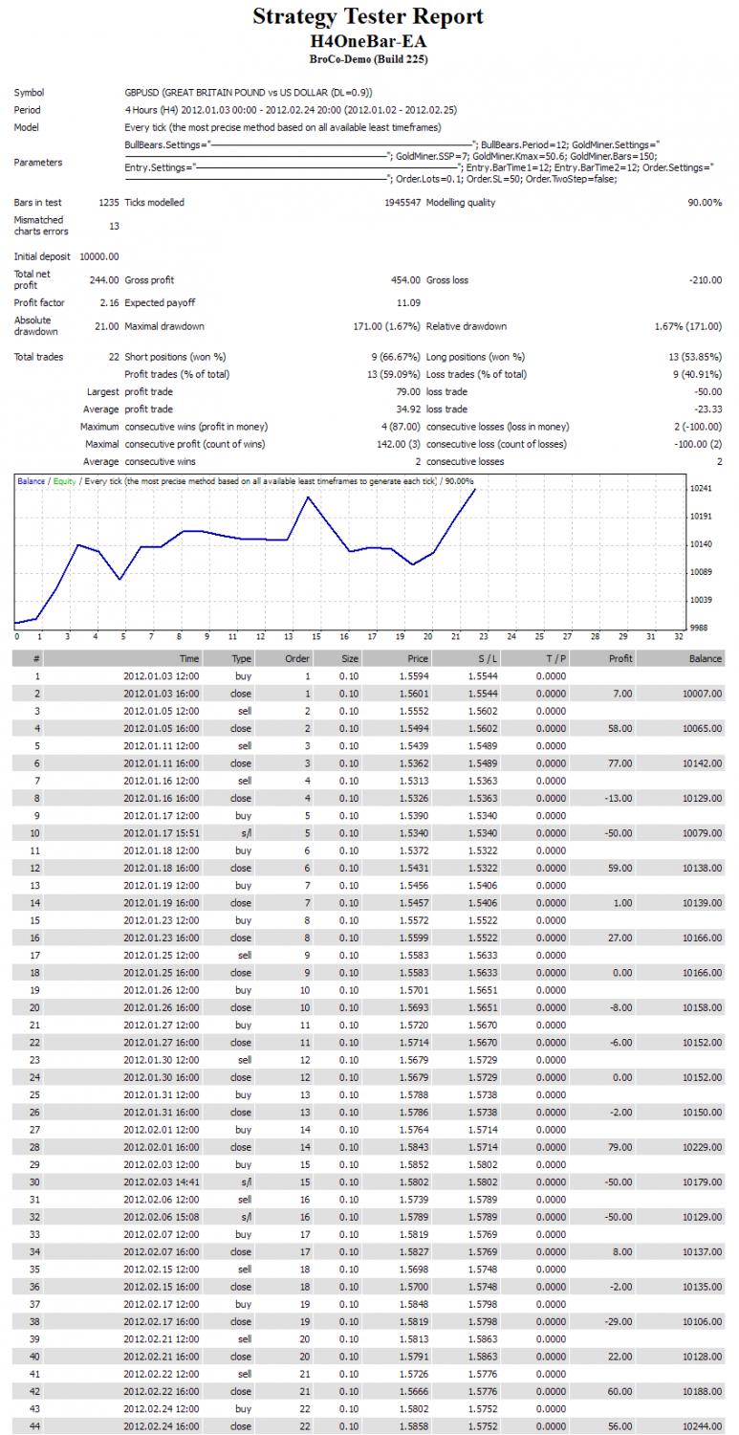The image size is (739, 1435).
Task: Click the total net profit value 244.00
Action: pos(106,280)
